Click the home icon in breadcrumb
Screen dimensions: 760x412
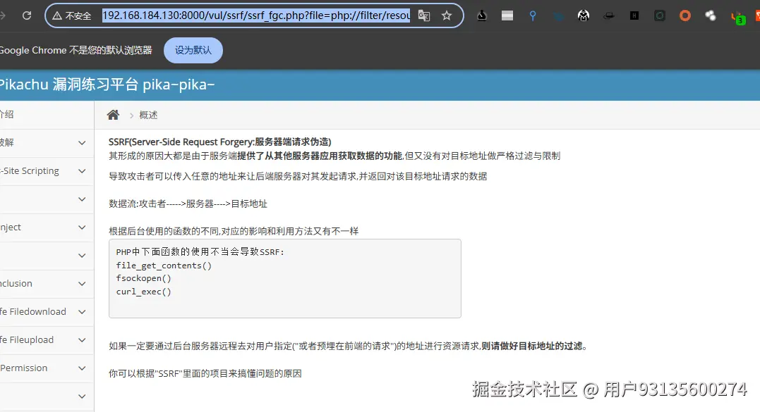(x=113, y=115)
